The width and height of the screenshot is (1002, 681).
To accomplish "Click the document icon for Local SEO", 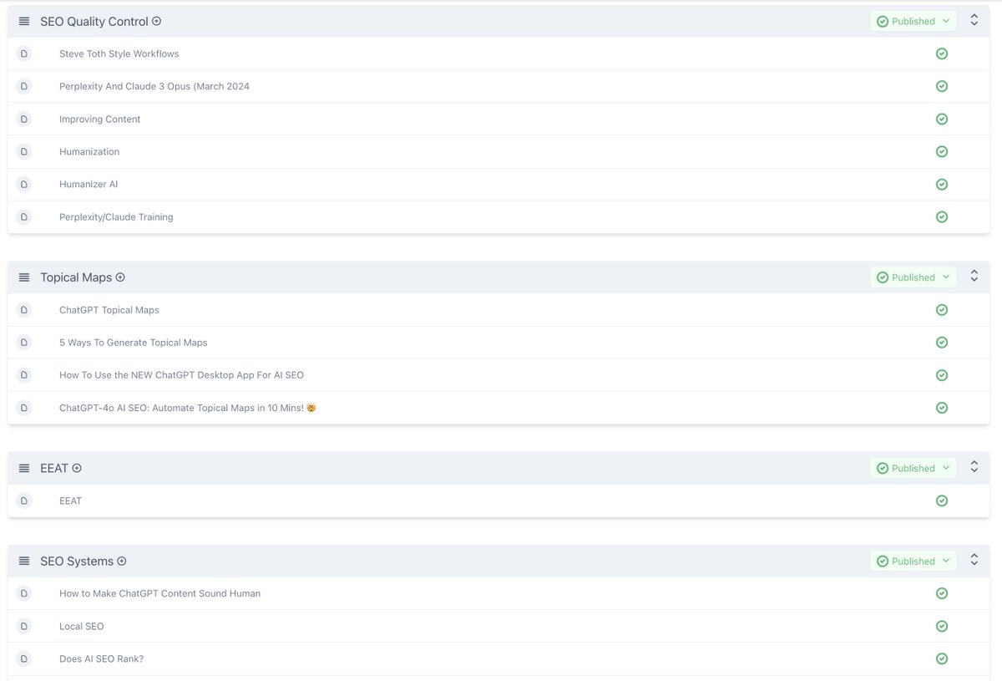I will [x=23, y=626].
